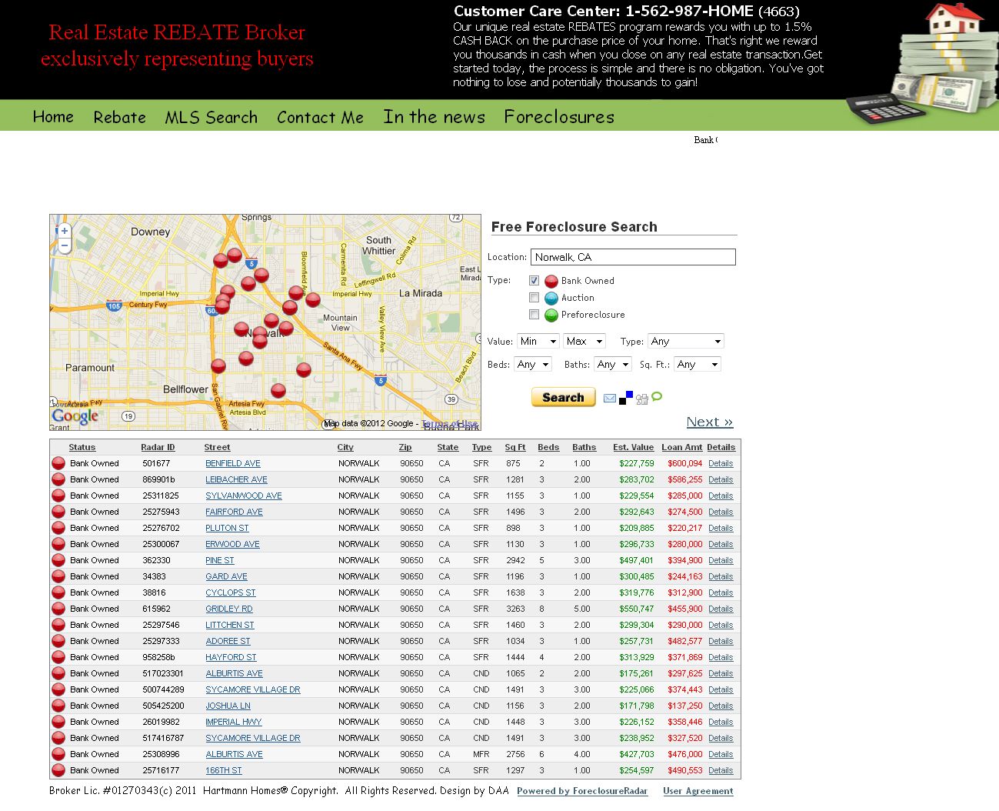
Task: Open the Foreclosures menu item
Action: tap(559, 117)
